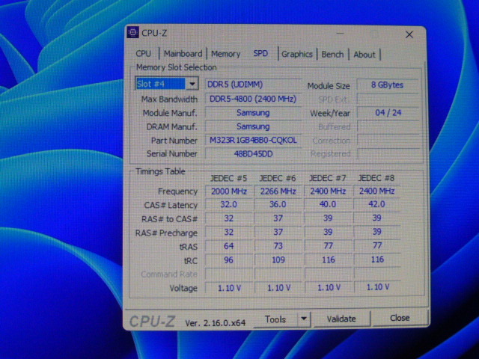The height and width of the screenshot is (359, 479).
Task: Click the Module Manuf. Samsung value
Action: pos(253,113)
